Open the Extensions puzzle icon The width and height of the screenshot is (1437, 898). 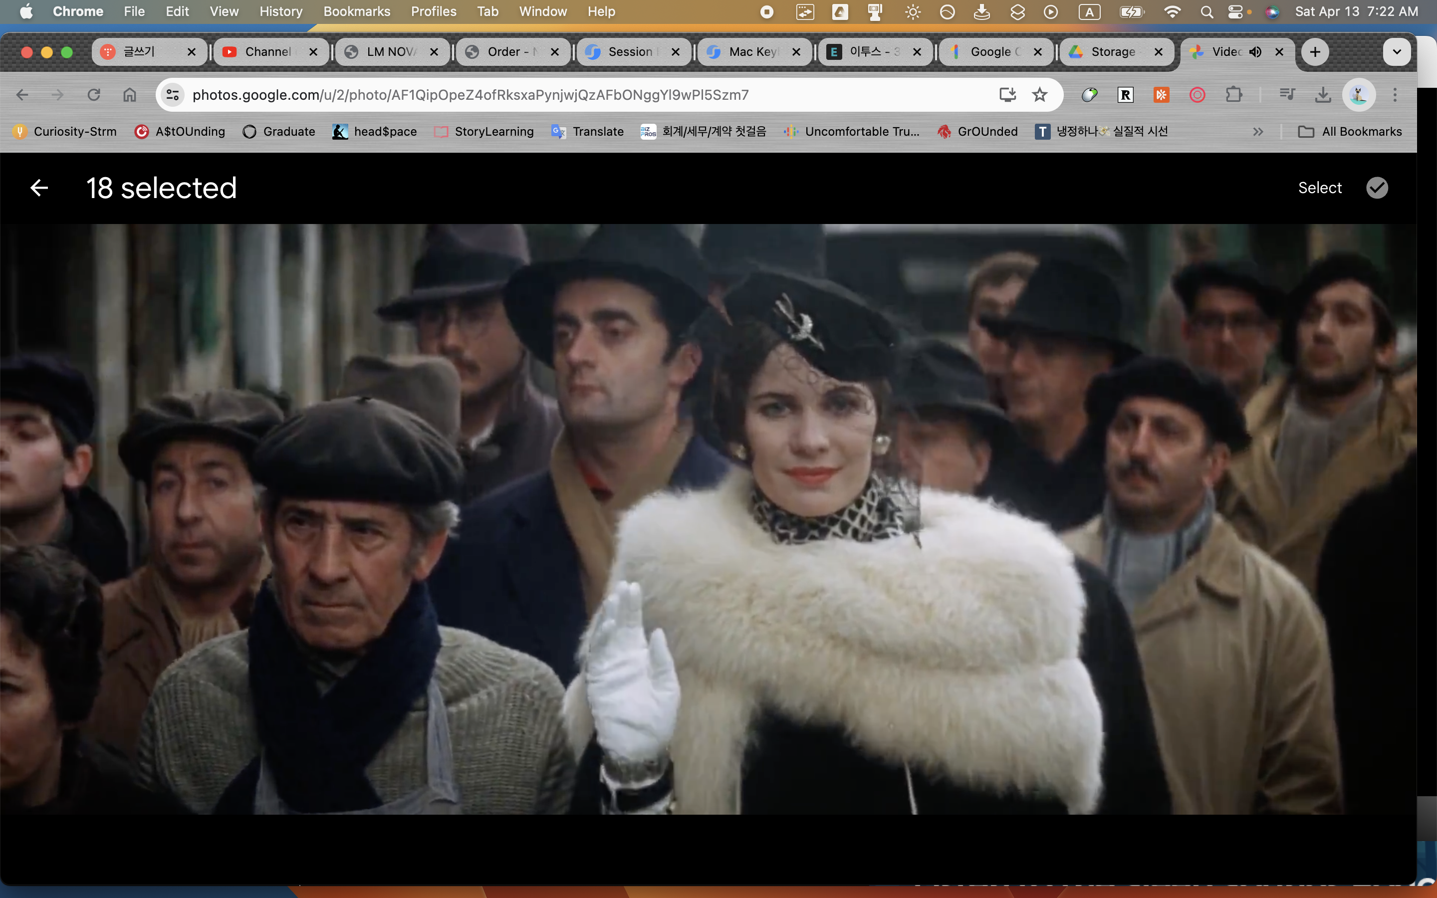(1233, 94)
